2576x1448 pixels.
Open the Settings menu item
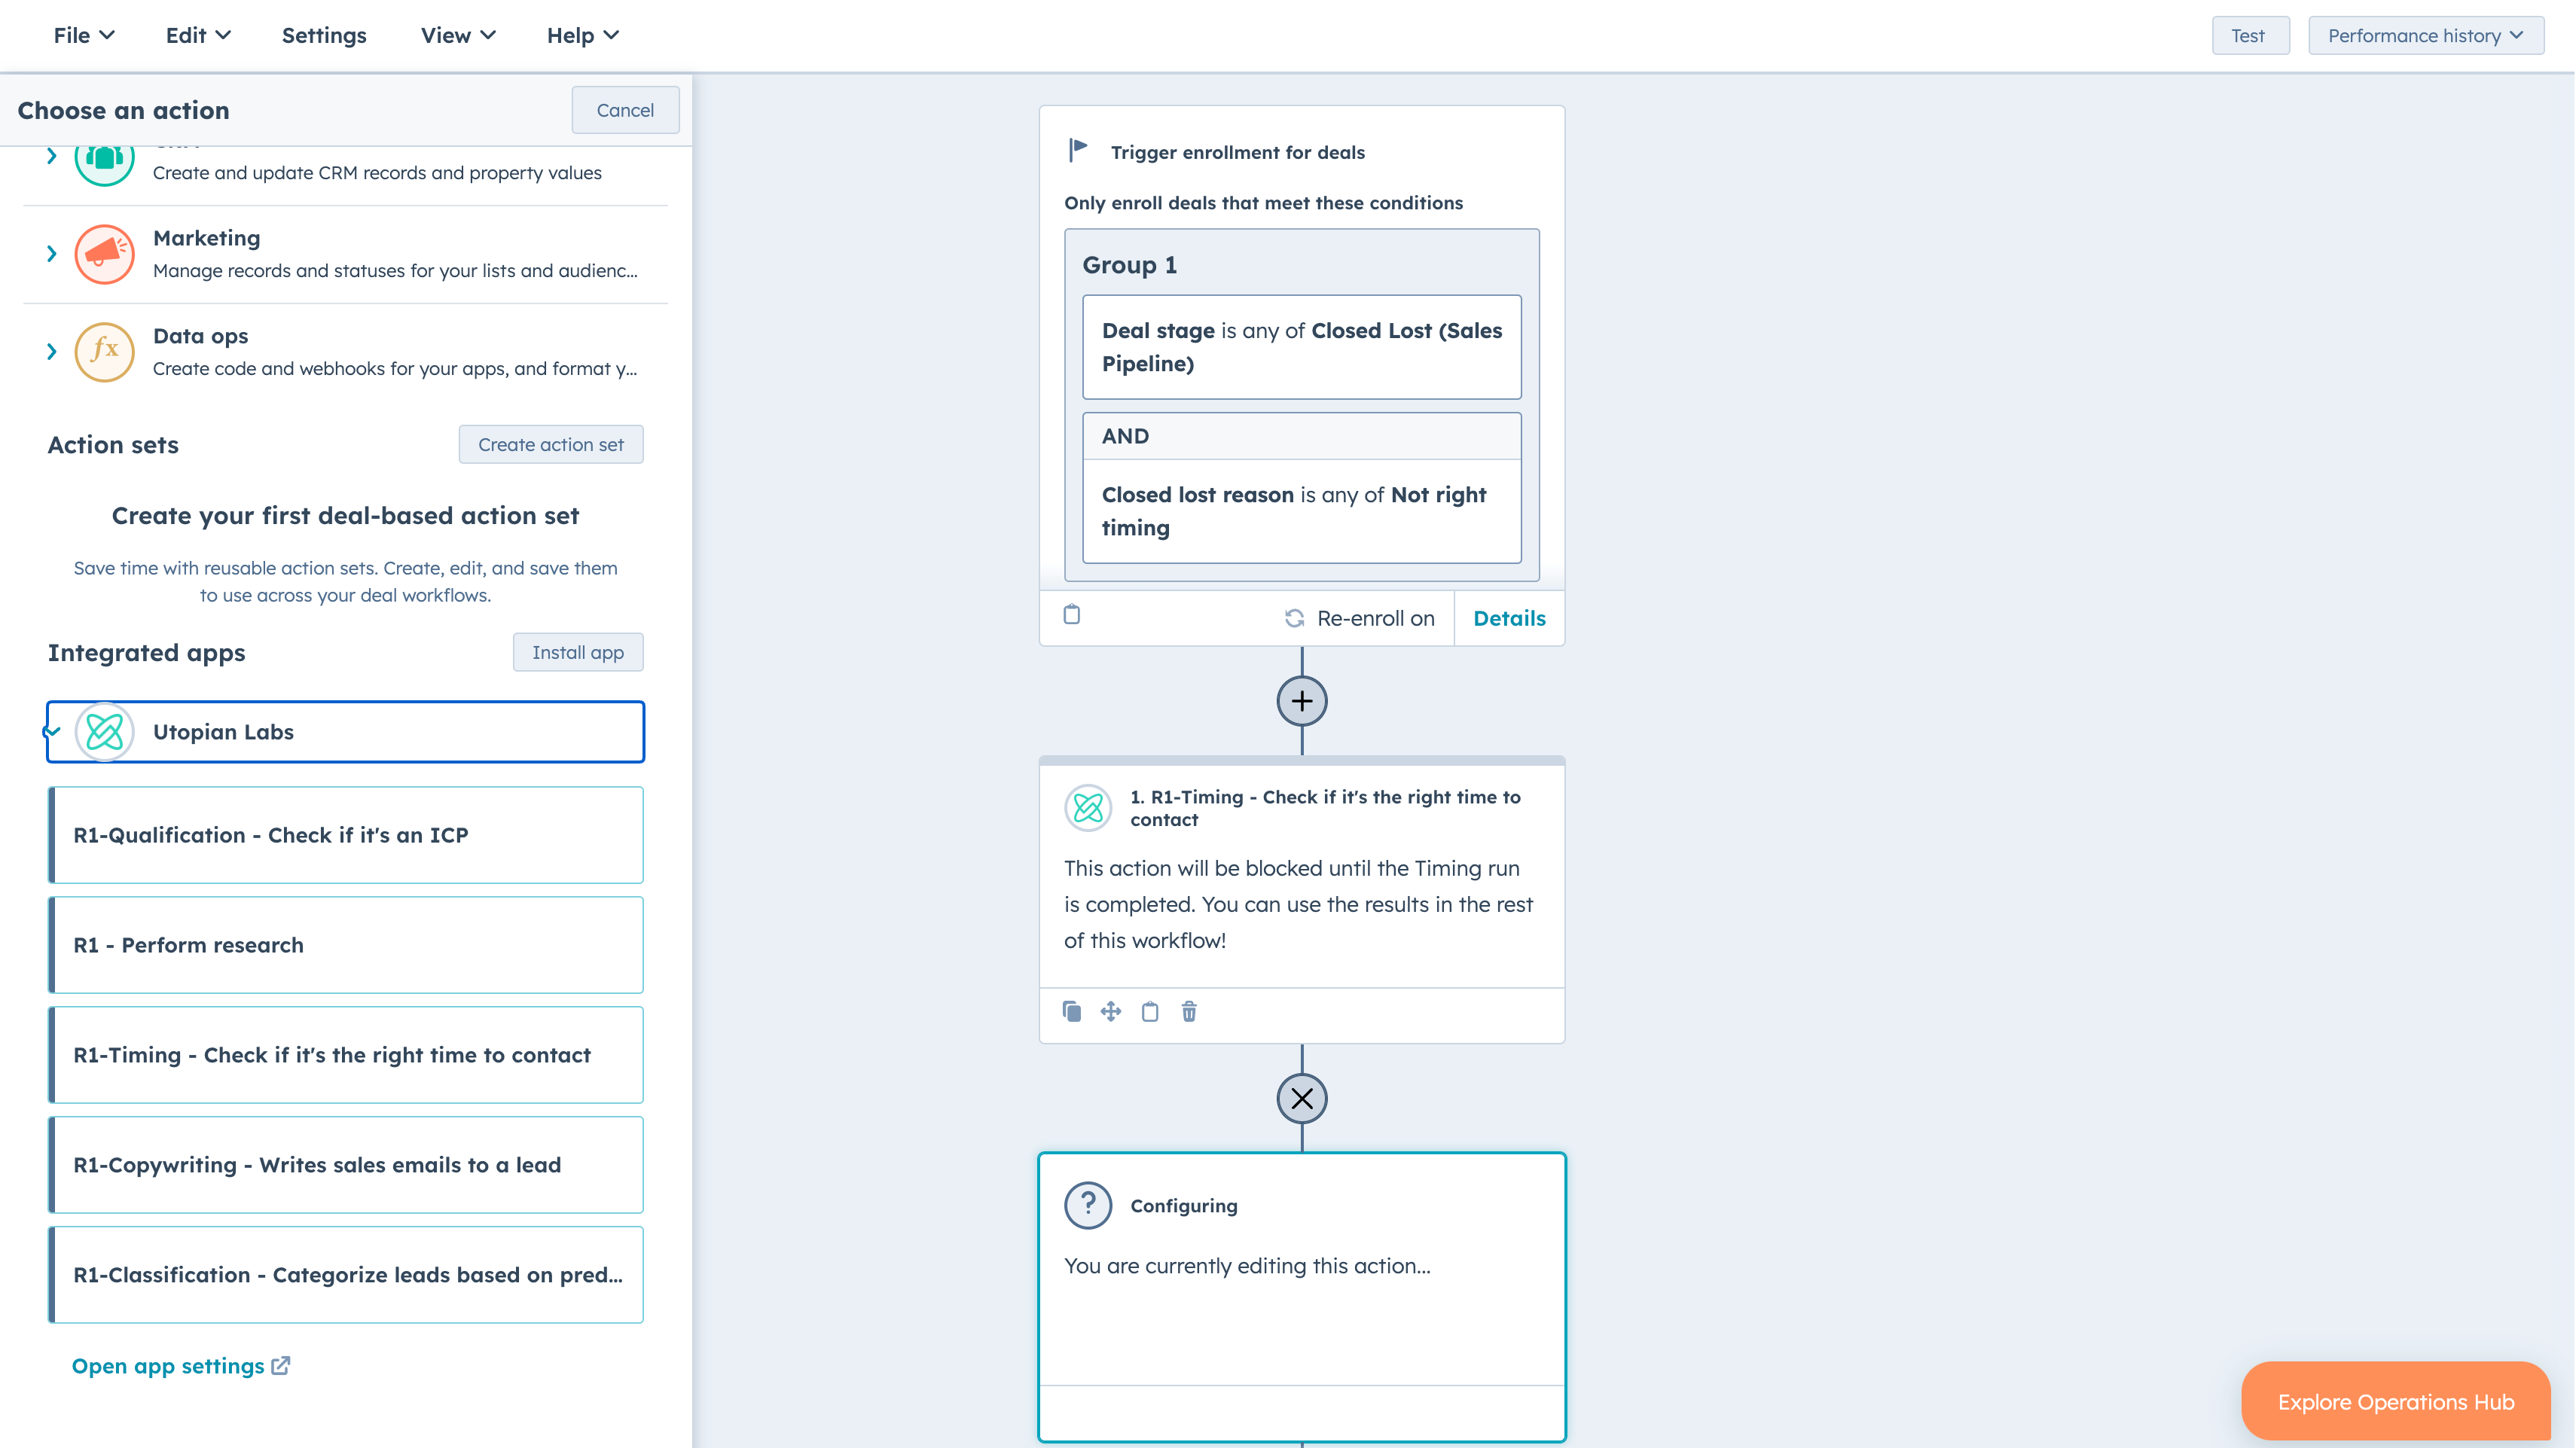tap(324, 35)
